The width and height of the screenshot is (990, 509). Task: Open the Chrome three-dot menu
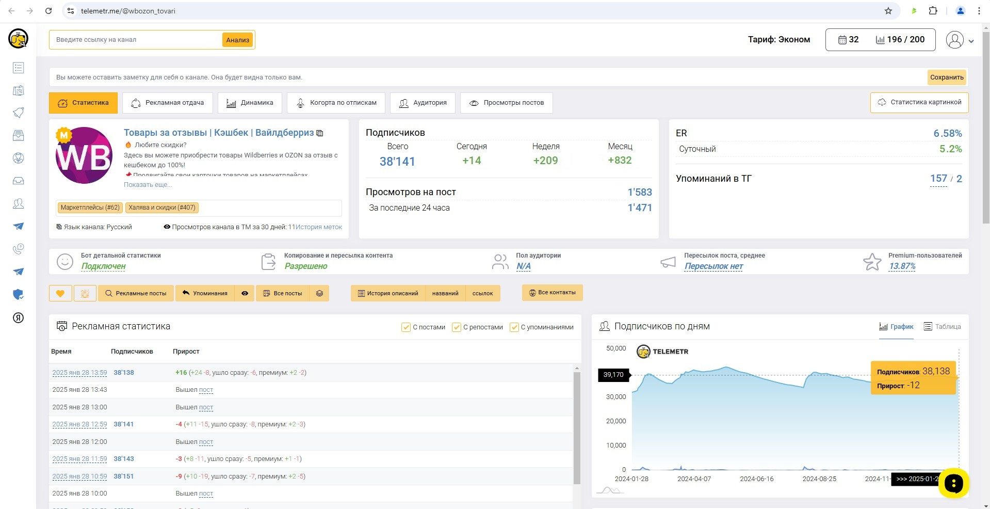(979, 11)
